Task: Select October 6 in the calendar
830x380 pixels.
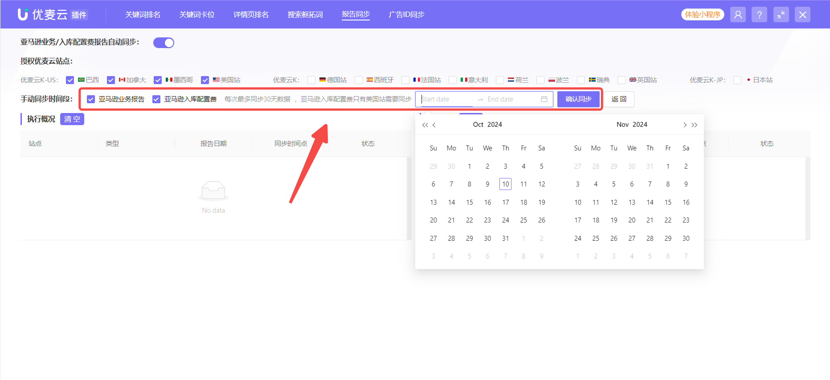Action: [x=433, y=184]
